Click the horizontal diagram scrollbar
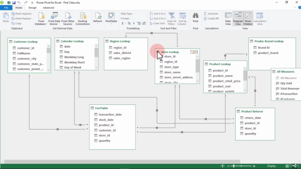Viewport: 301px width, 169px height. pyautogui.click(x=122, y=161)
